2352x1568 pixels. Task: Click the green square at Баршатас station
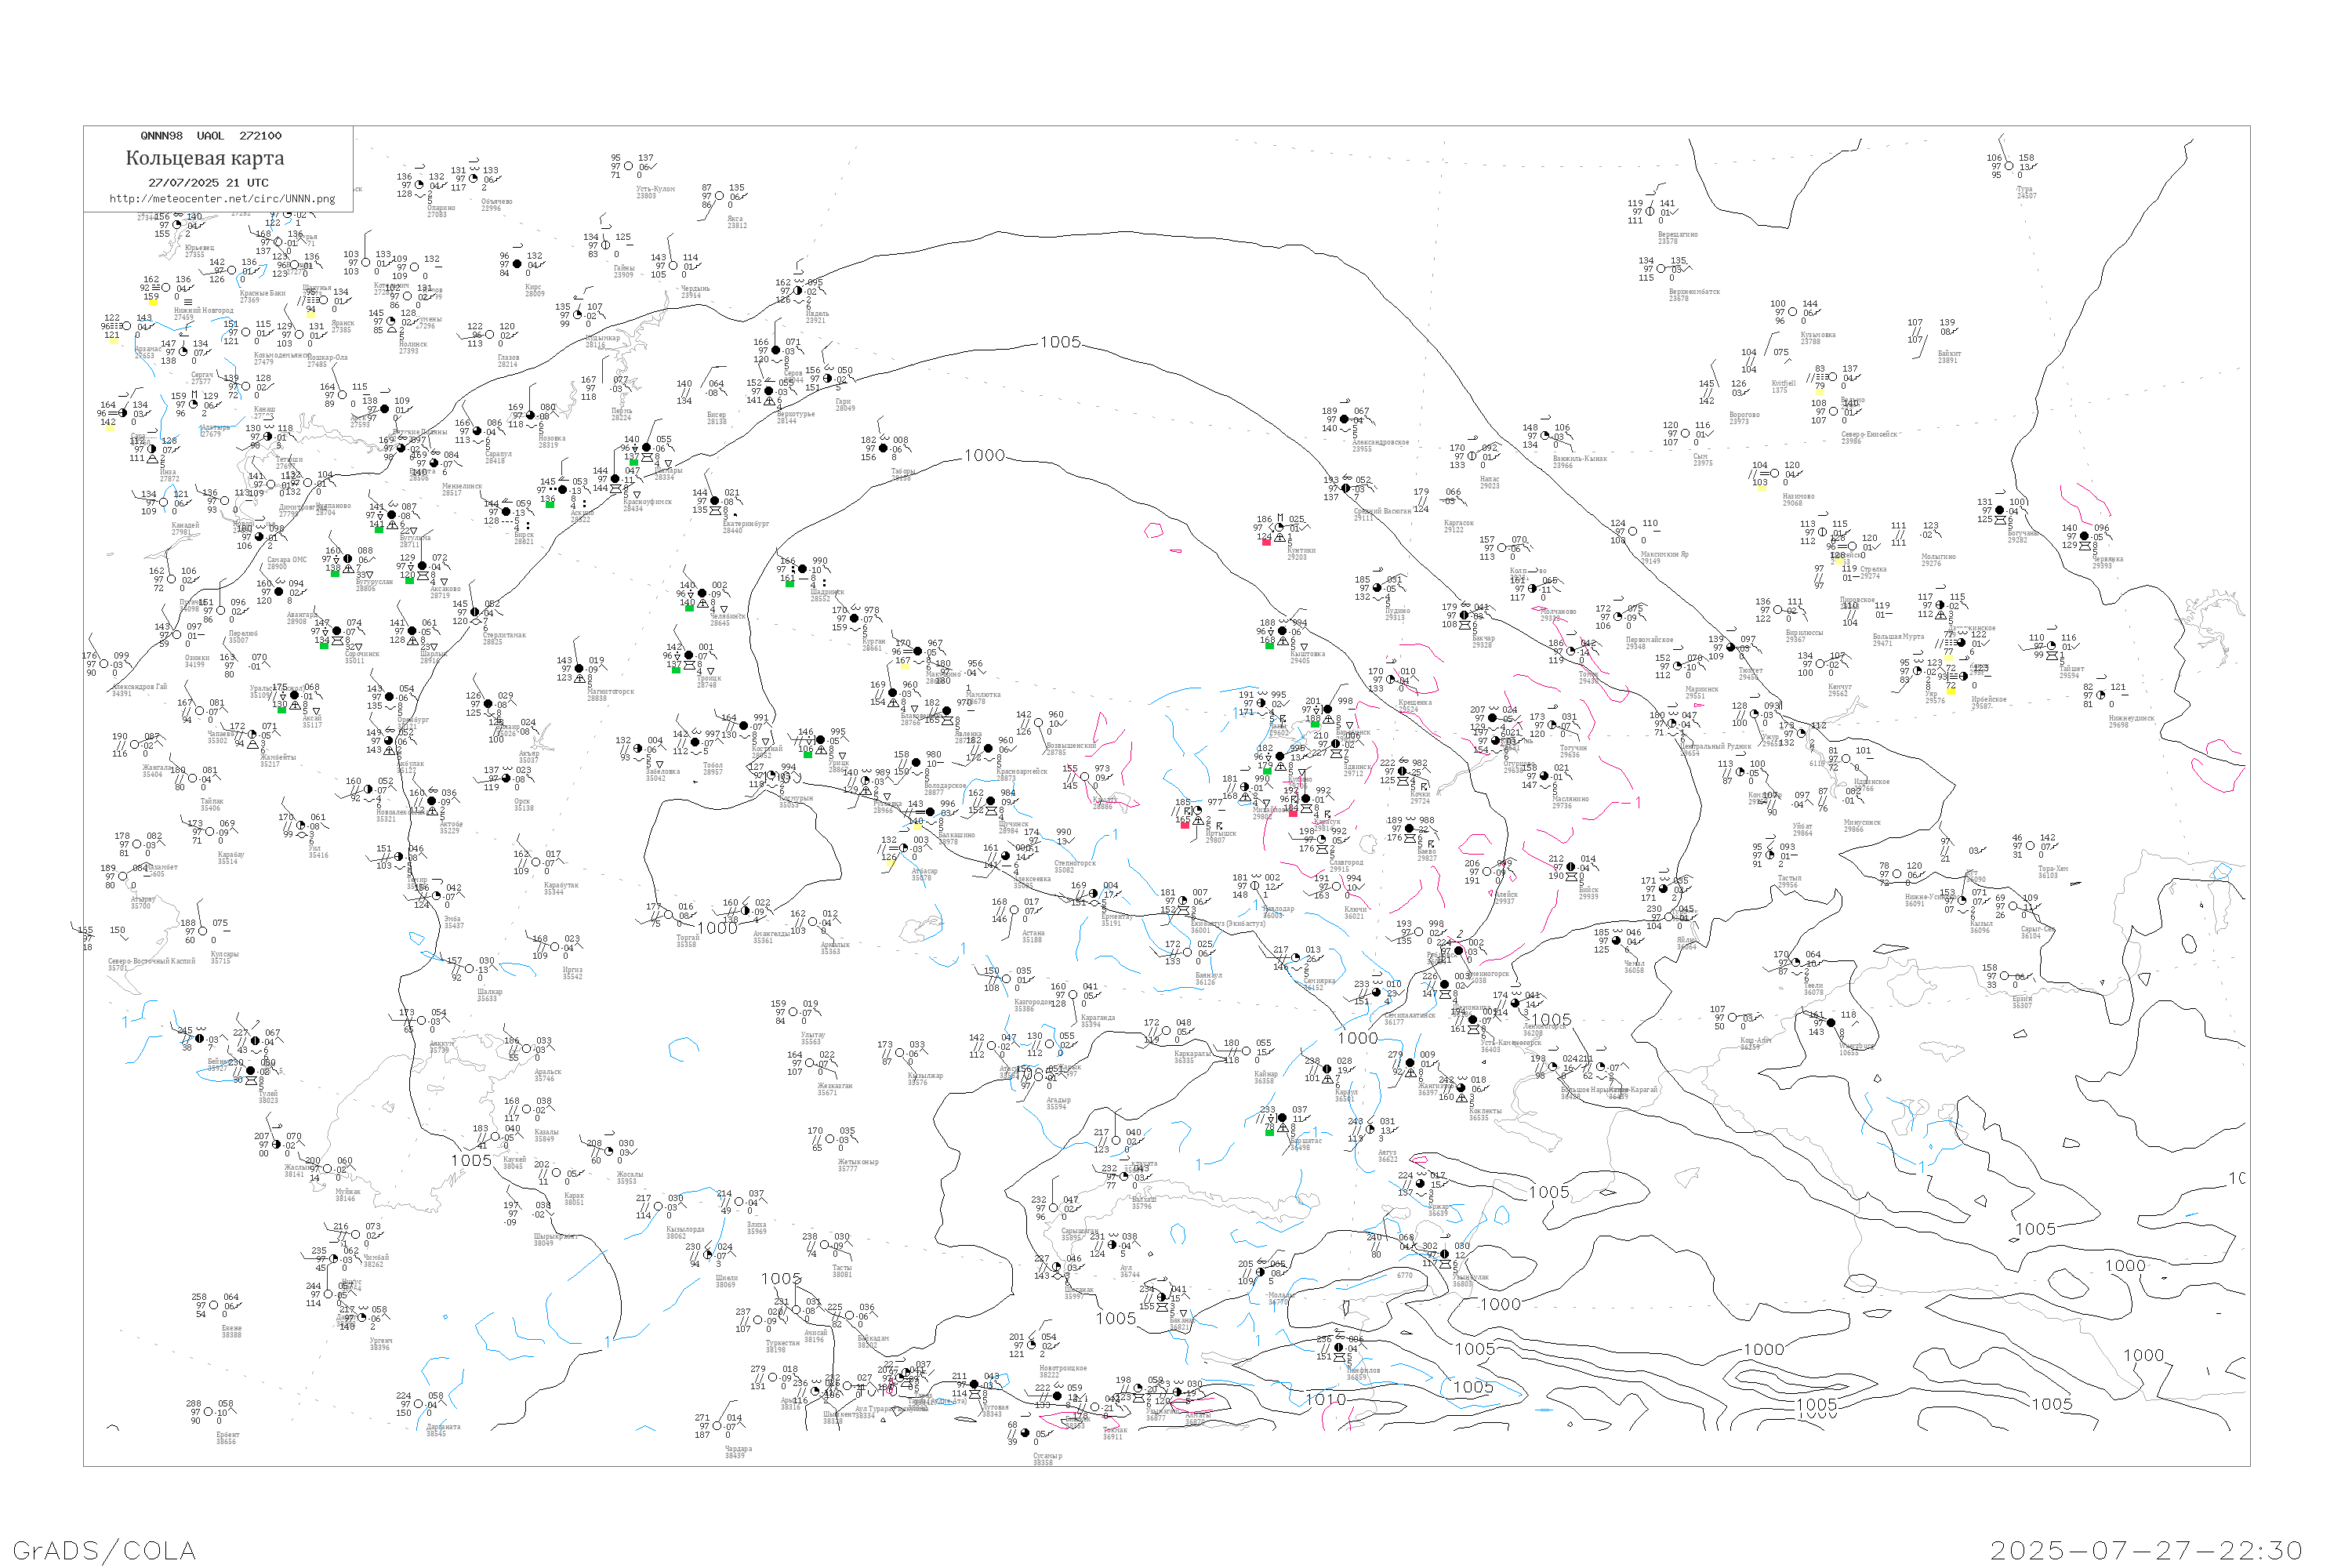tap(1270, 1132)
